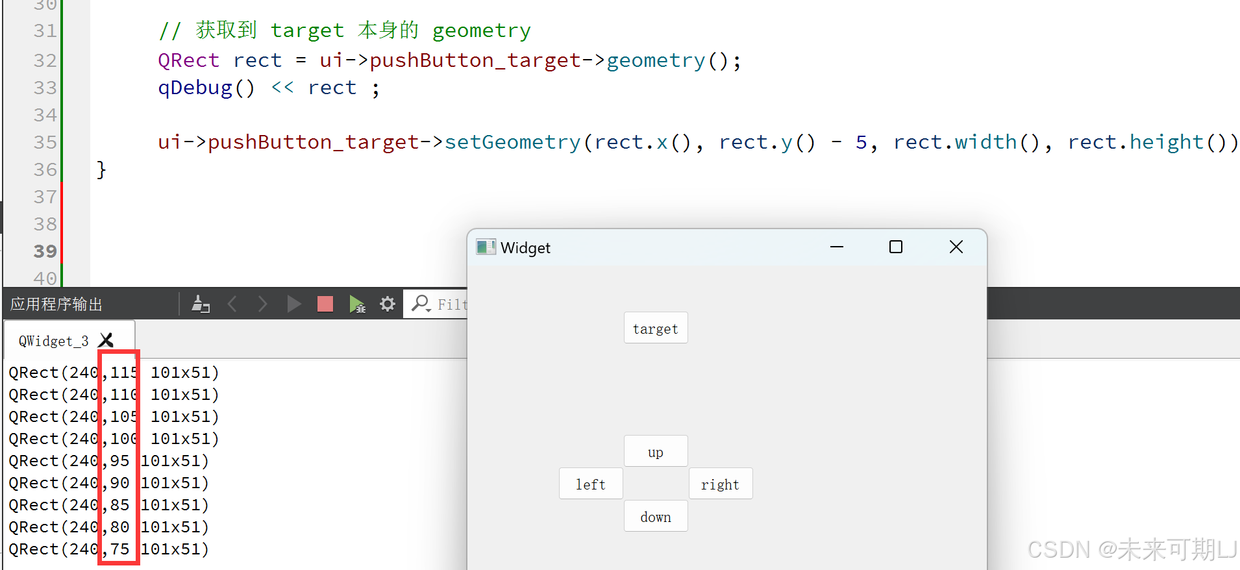This screenshot has width=1240, height=570.
Task: Click the closing brace on line 36
Action: point(101,169)
